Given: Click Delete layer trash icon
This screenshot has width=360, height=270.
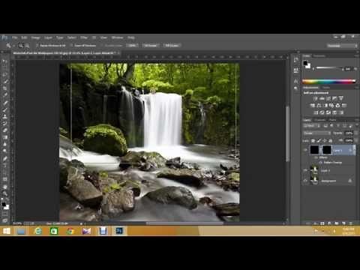Looking at the screenshot, I should pyautogui.click(x=350, y=223).
